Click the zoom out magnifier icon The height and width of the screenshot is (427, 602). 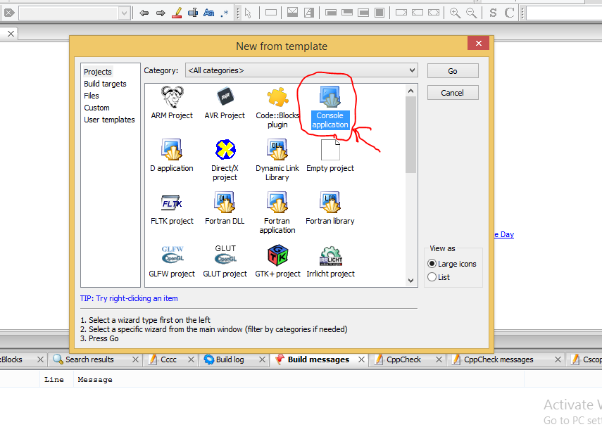point(472,13)
